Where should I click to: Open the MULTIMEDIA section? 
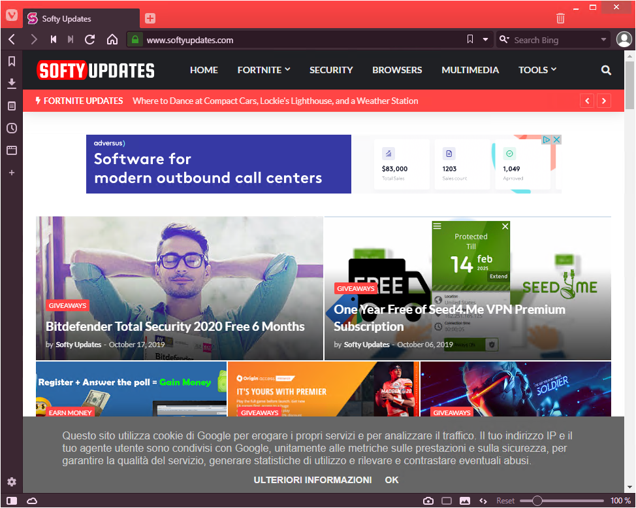[x=470, y=70]
